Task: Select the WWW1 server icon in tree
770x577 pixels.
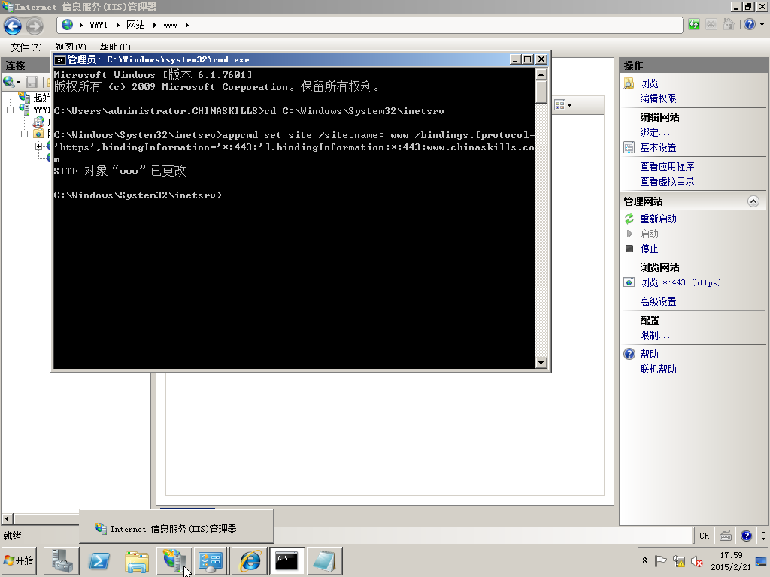Action: point(24,110)
